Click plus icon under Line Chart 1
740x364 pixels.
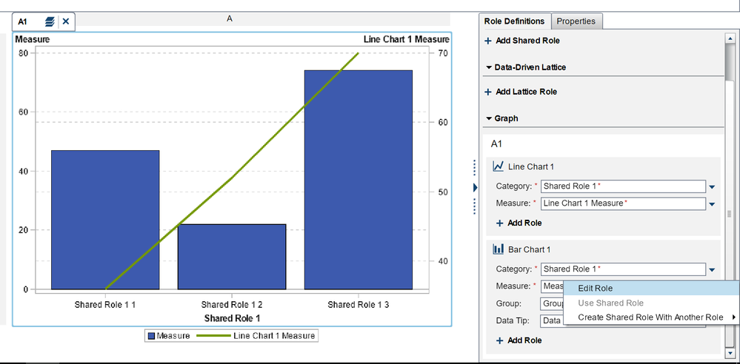pyautogui.click(x=500, y=223)
